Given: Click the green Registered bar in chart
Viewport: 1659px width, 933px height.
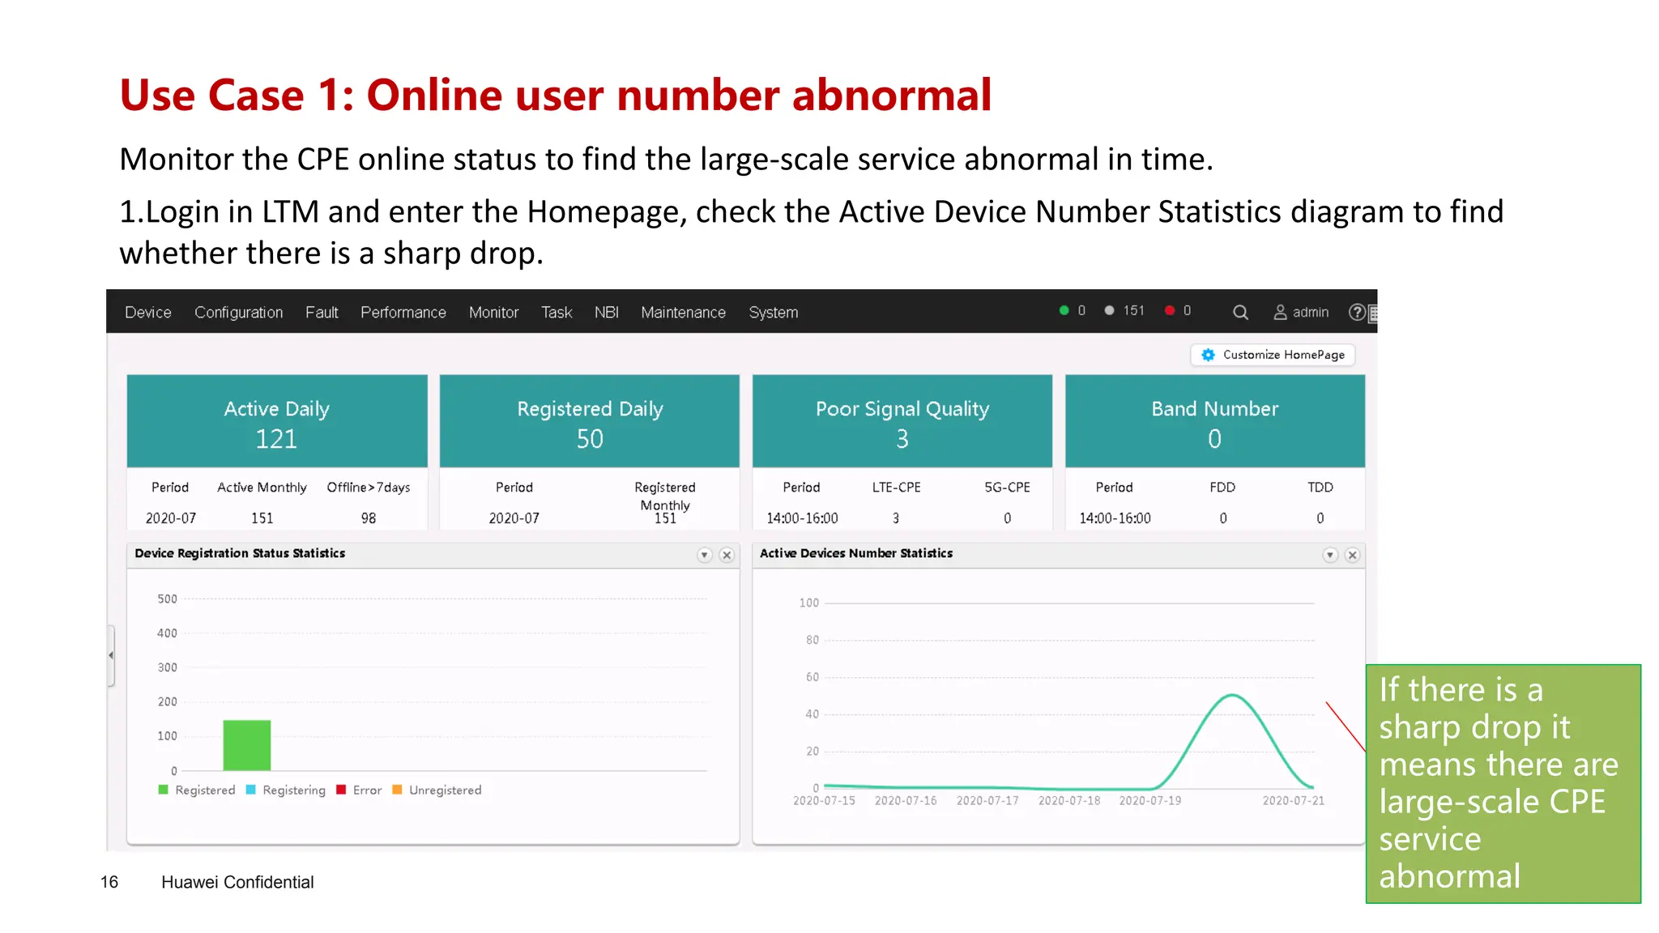Looking at the screenshot, I should pos(247,745).
